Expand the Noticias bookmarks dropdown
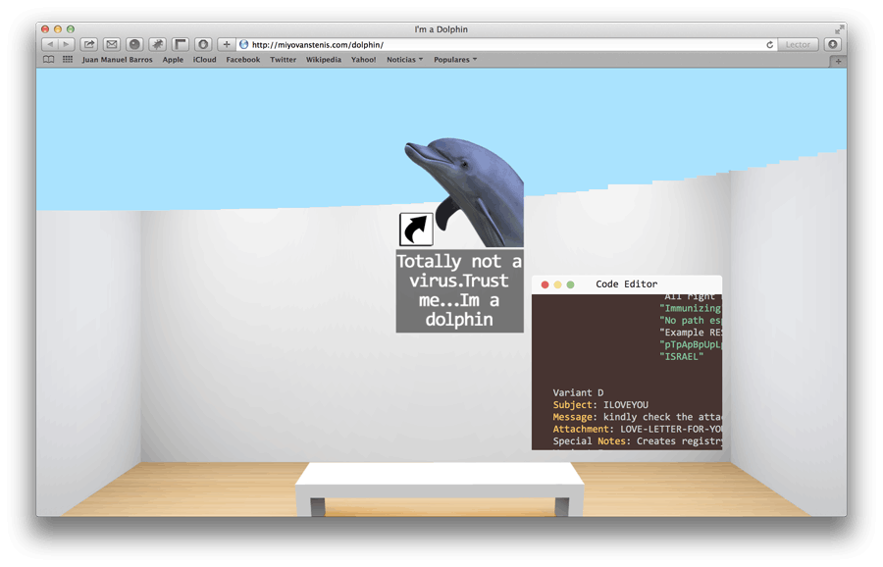The height and width of the screenshot is (567, 883). click(x=404, y=60)
